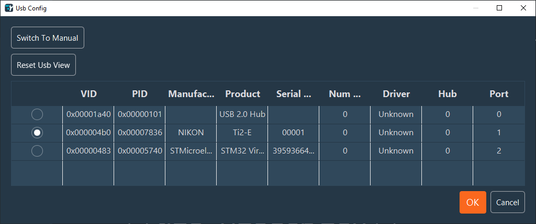Screen dimensions: 536x224
Task: Click the Reset Usb View button
Action: pyautogui.click(x=43, y=65)
